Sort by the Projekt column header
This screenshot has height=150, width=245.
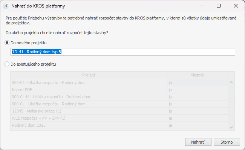click(x=89, y=75)
